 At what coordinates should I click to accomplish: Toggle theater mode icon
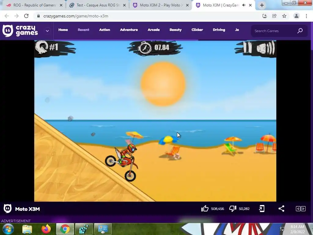(301, 209)
